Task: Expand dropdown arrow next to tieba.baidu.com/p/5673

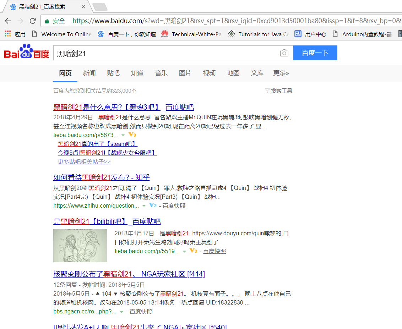Action: tap(123, 135)
